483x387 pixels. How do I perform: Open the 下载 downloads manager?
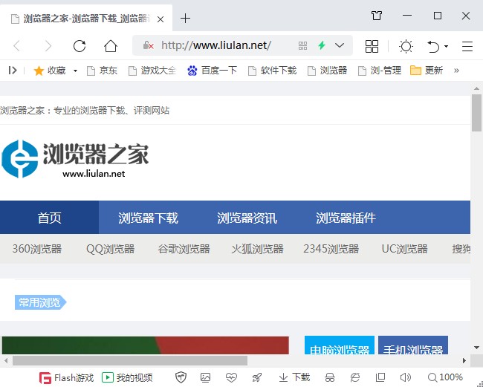coord(294,377)
